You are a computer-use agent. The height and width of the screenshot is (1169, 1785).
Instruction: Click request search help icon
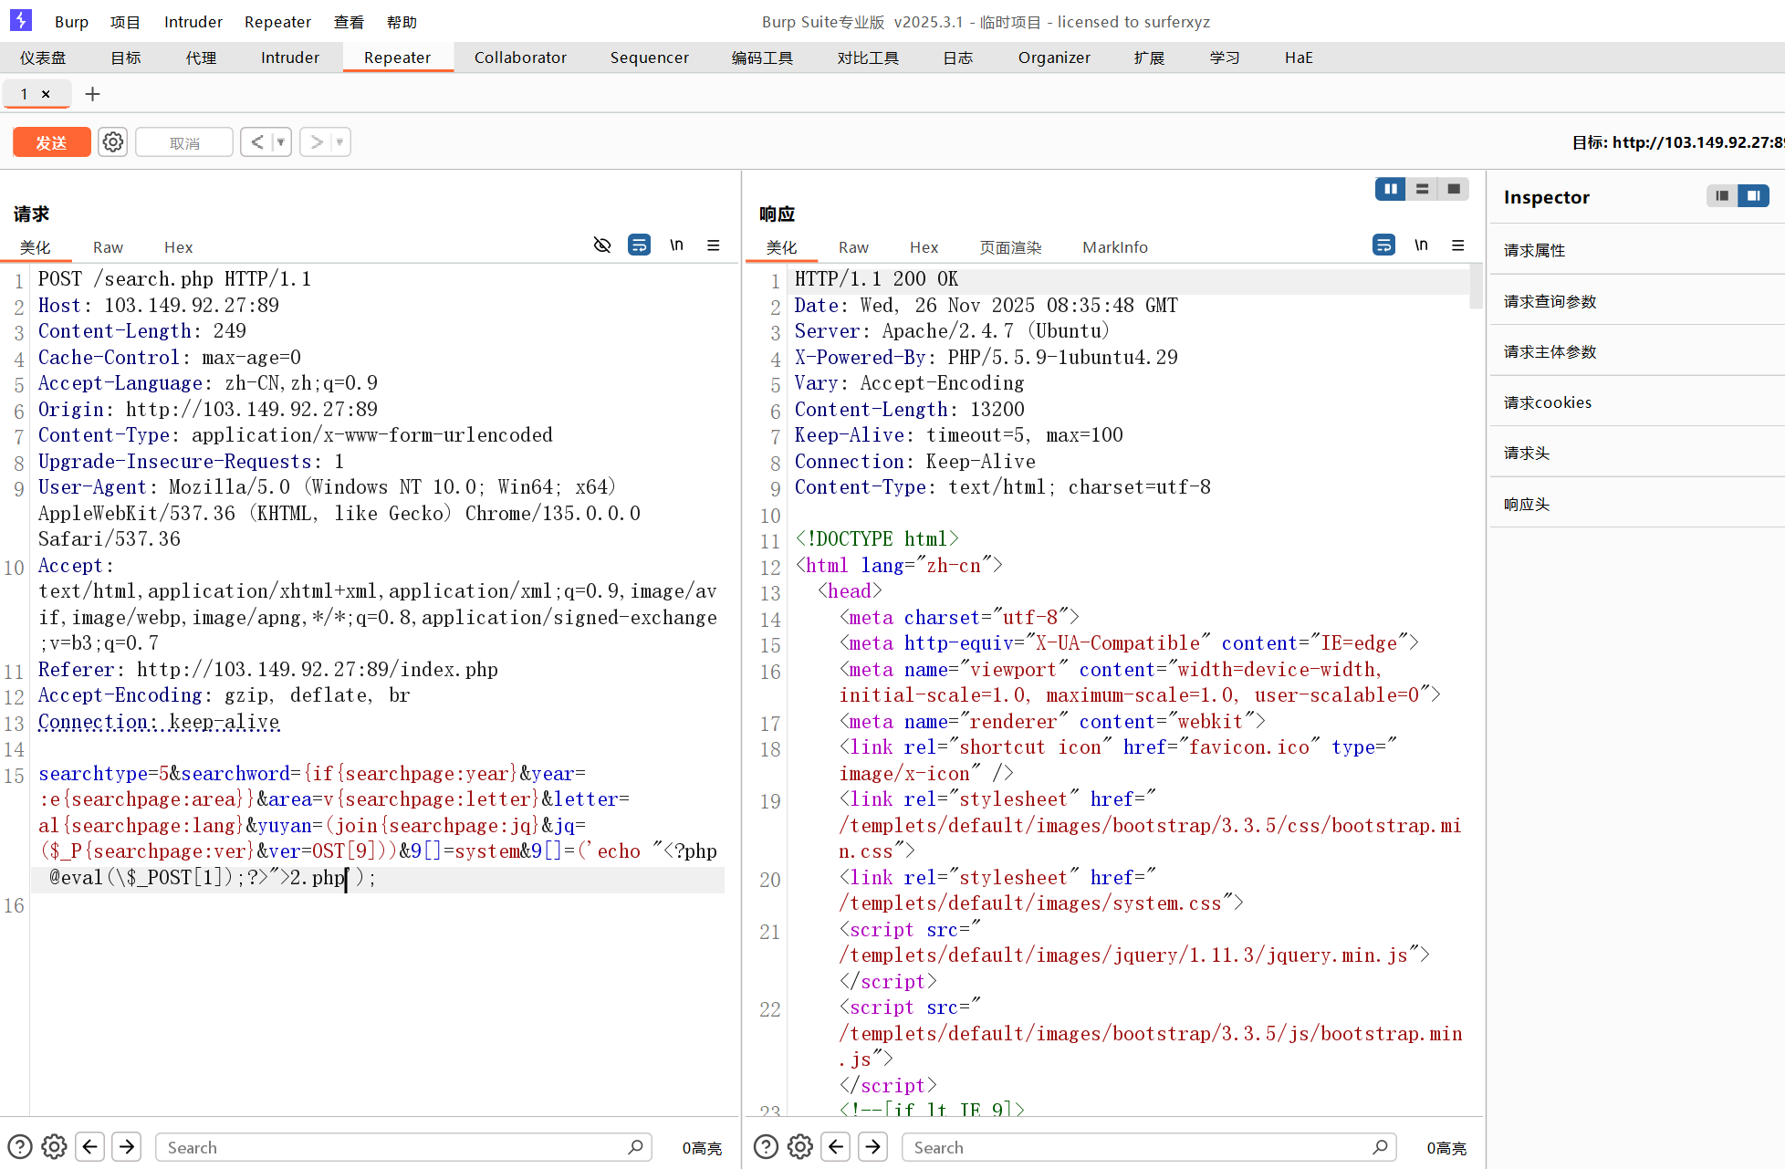point(20,1147)
